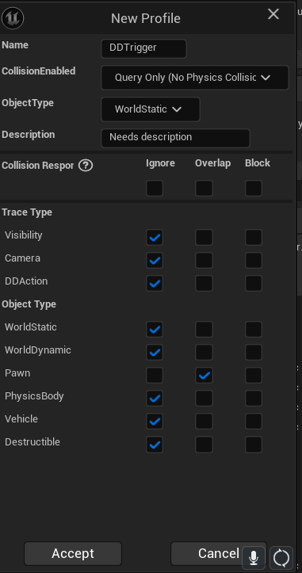The height and width of the screenshot is (573, 302).
Task: Accept the new collision profile
Action: (73, 553)
